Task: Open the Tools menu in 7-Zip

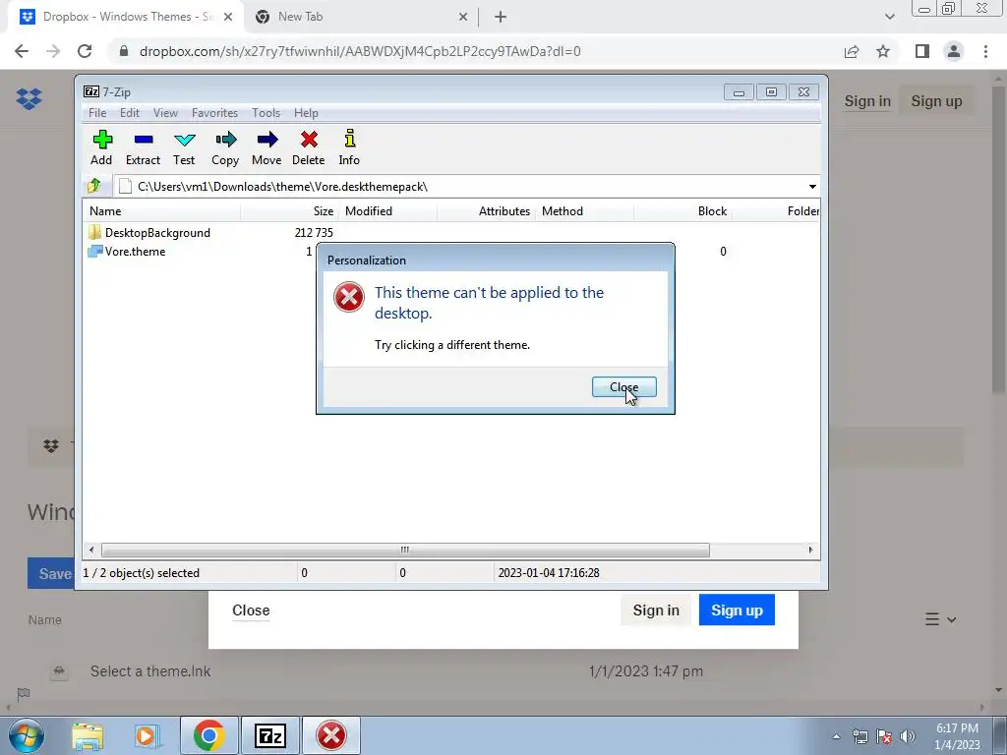Action: (x=266, y=112)
